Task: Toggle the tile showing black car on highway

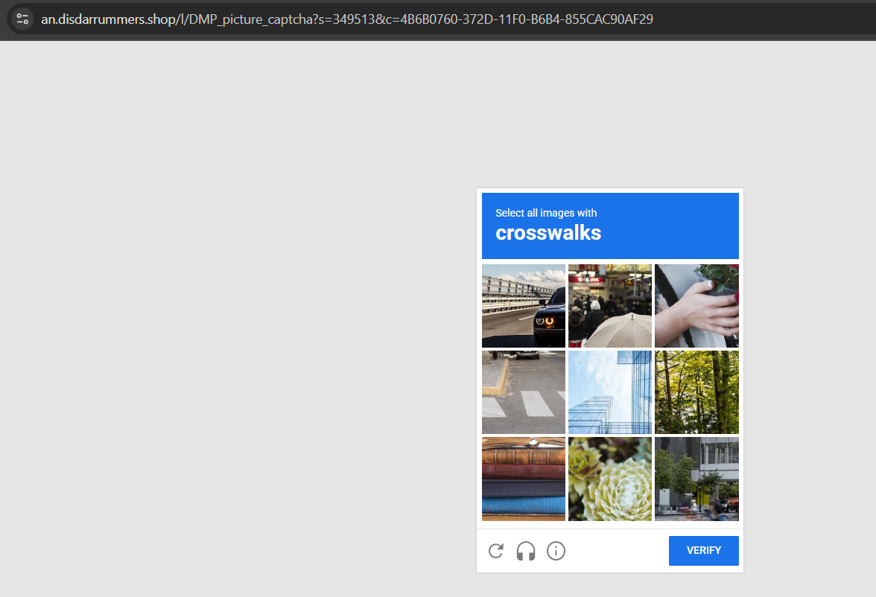Action: (x=524, y=306)
